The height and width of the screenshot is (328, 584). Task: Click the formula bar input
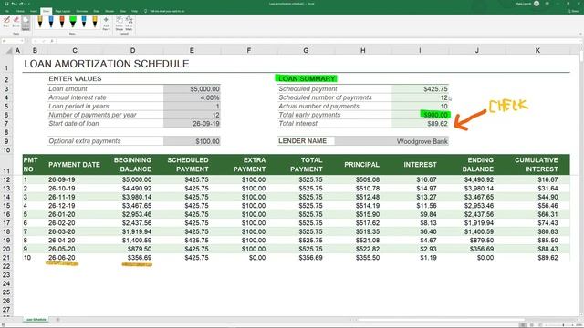[x=317, y=41]
